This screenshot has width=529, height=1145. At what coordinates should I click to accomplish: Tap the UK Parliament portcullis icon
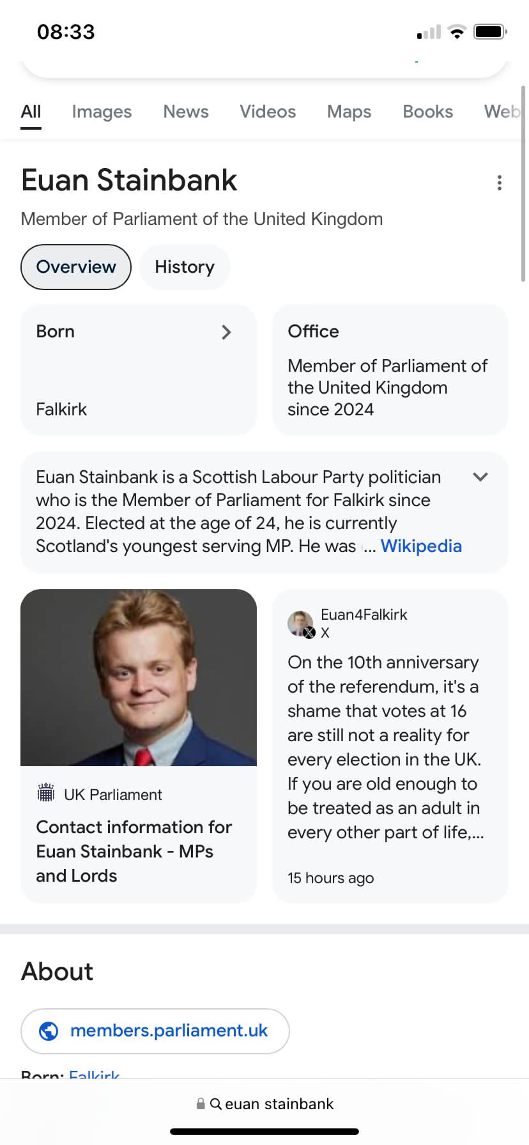pos(46,794)
